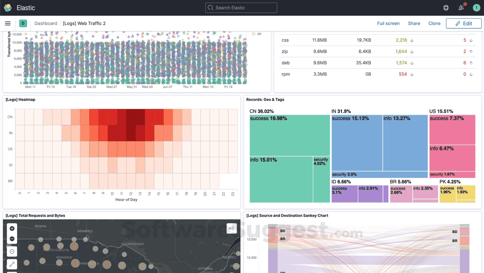
Task: Expand the map to full size
Action: click(12, 263)
